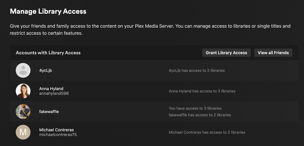Select the fakewaffle account name

point(49,111)
